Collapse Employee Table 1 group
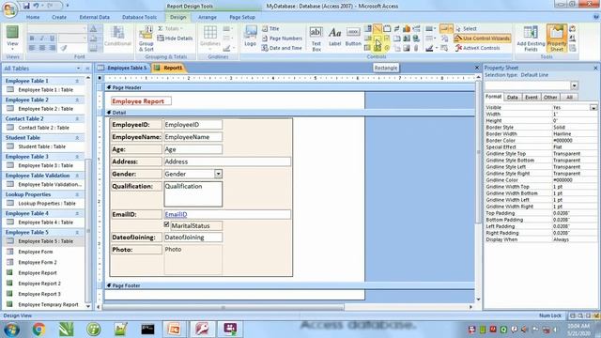Viewport: 601px width, 338px height. (x=77, y=81)
